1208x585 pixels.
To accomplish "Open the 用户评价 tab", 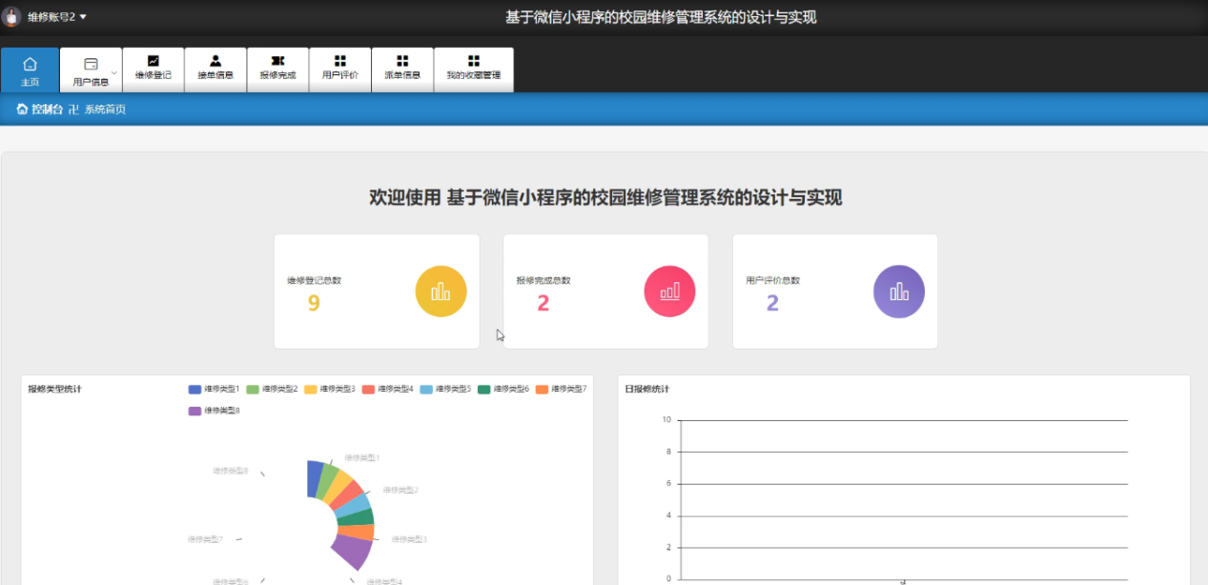I will tap(340, 70).
